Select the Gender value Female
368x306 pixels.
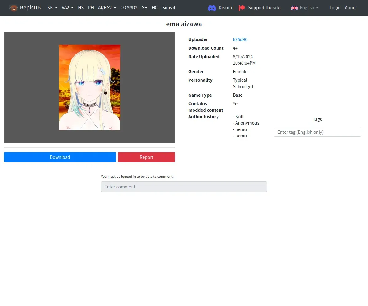[240, 72]
